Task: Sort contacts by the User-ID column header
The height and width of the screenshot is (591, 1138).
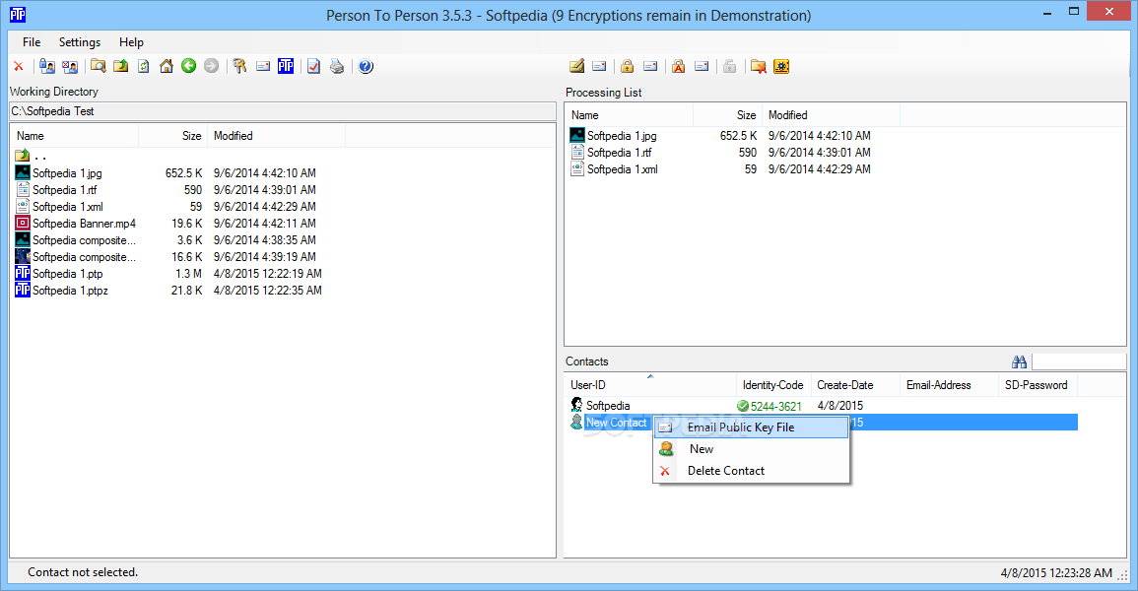Action: [650, 385]
